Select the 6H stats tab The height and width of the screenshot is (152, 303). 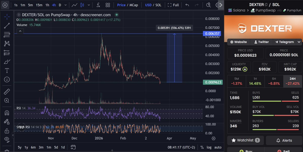pos(274,81)
